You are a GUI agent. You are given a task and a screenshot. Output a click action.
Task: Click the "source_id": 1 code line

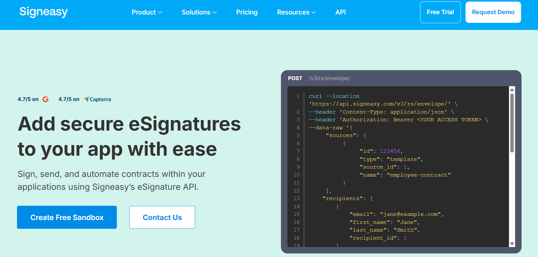[384, 167]
